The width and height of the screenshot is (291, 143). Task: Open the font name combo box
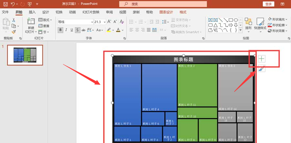75,22
